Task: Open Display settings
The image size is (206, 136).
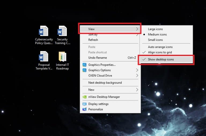Action: (98, 104)
